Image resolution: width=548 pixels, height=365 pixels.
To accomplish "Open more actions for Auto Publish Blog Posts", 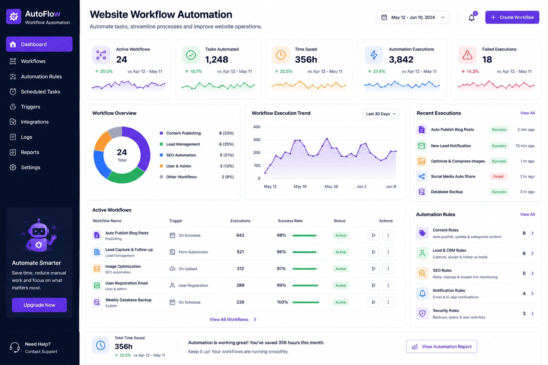I will pos(388,235).
